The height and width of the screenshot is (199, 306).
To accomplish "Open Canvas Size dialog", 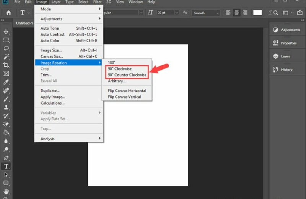I will pos(69,56).
